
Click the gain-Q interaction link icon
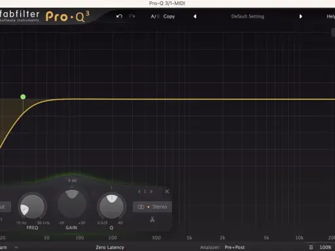[x=93, y=192]
